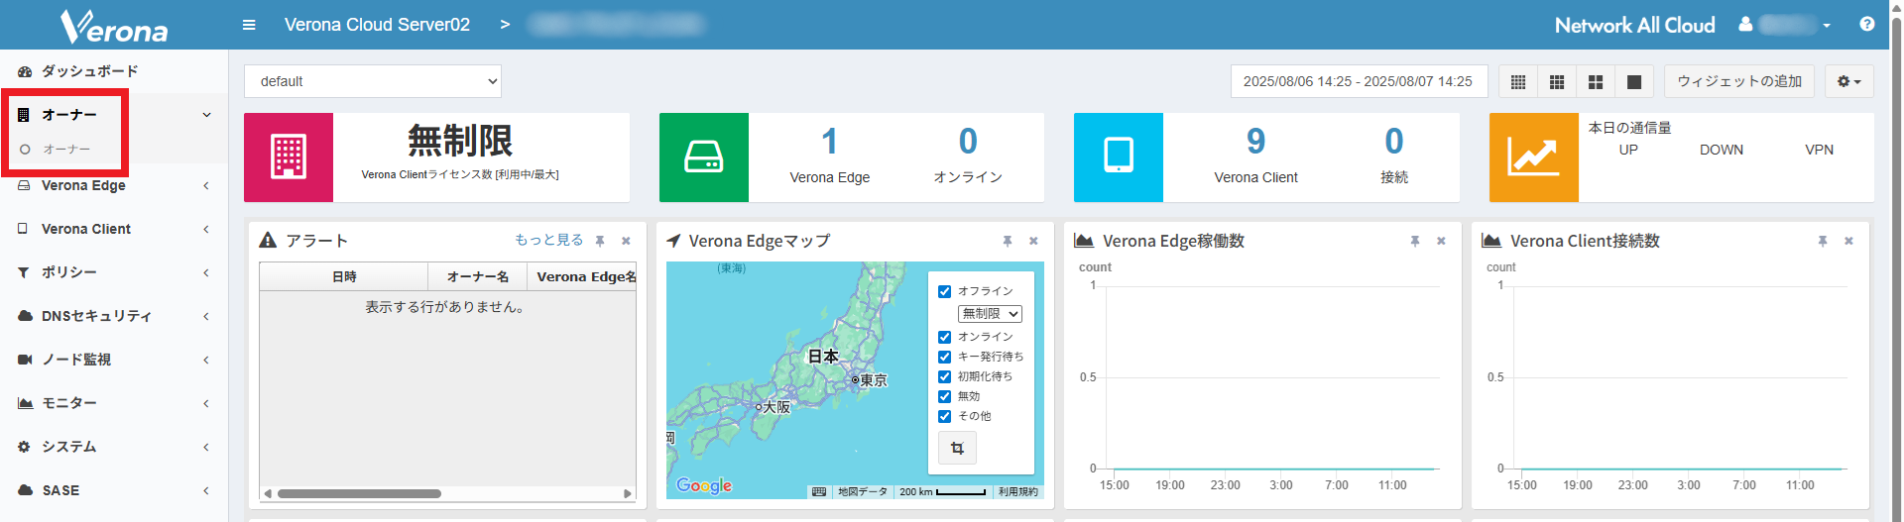Open the もっと見る link in alerts
1904x522 pixels.
pos(549,240)
